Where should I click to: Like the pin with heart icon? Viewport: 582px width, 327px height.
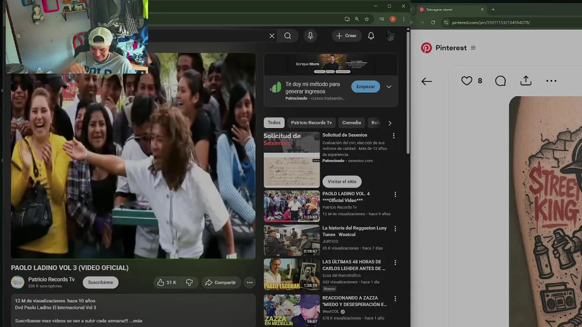[x=467, y=81]
